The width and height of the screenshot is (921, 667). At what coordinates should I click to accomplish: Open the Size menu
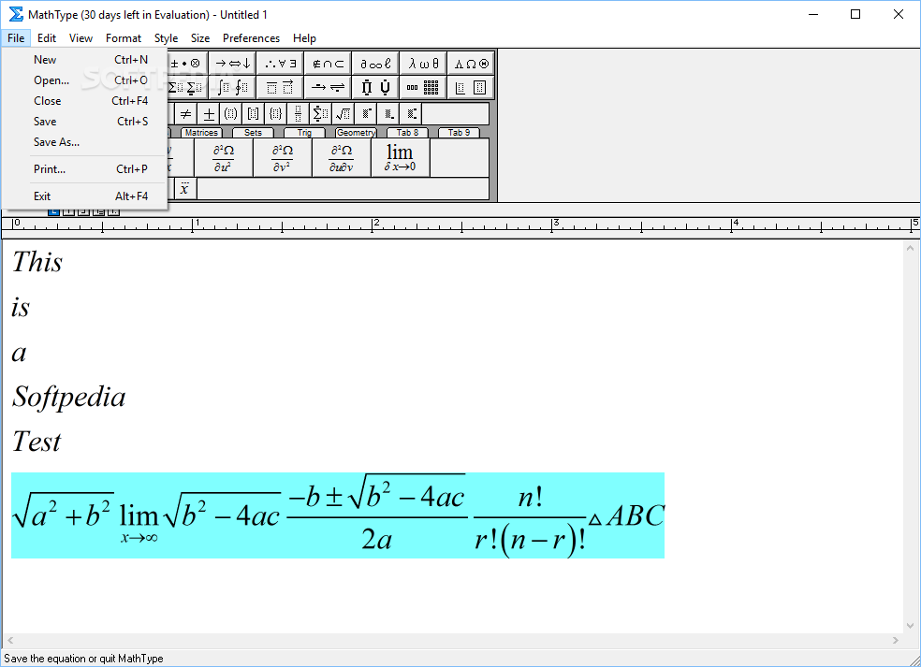[200, 38]
